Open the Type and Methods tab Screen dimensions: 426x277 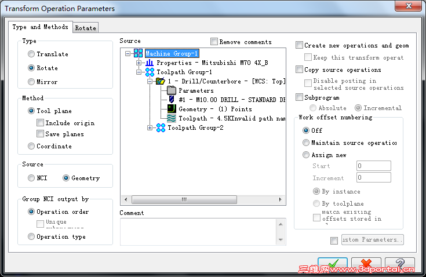[41, 27]
